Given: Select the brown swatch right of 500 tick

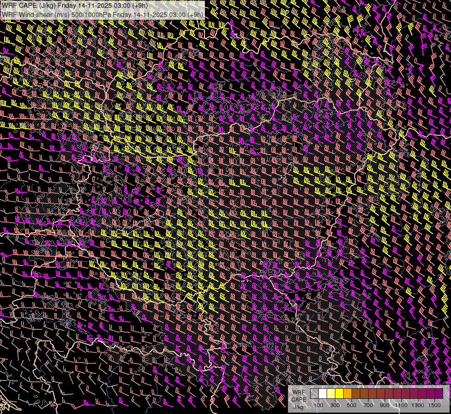Looking at the screenshot, I should [x=356, y=394].
